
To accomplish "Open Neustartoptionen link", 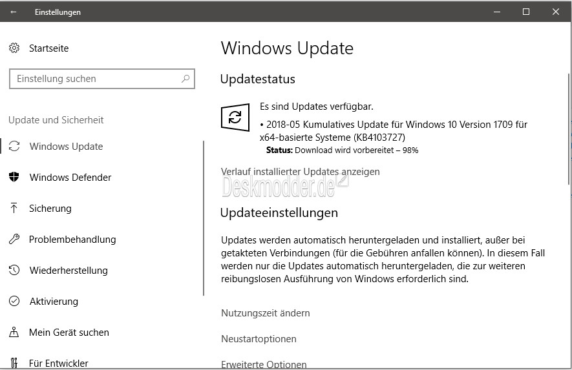I will [x=259, y=338].
